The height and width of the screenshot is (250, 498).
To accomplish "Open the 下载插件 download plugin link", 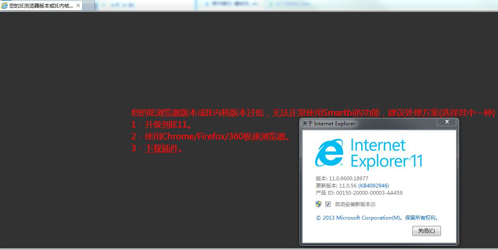I will click(162, 148).
